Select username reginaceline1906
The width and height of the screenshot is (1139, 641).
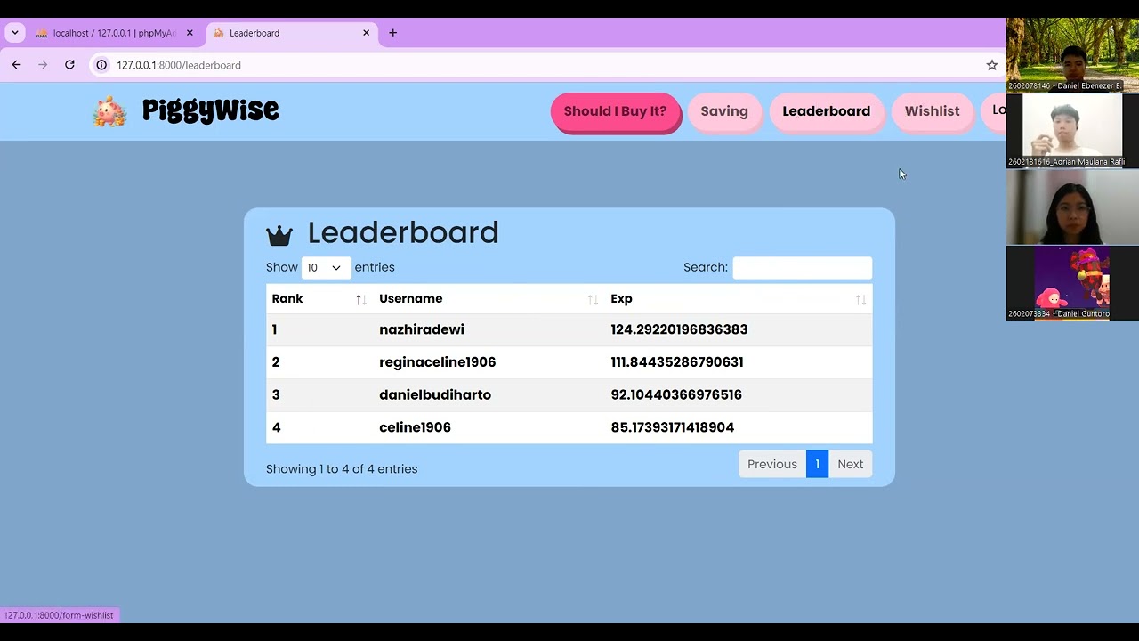(437, 362)
